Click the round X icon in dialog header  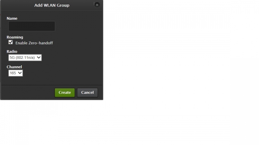[x=97, y=5]
